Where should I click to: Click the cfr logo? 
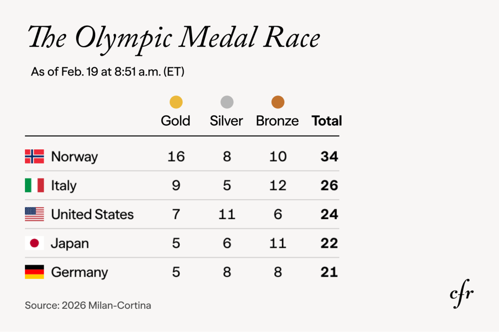click(462, 294)
